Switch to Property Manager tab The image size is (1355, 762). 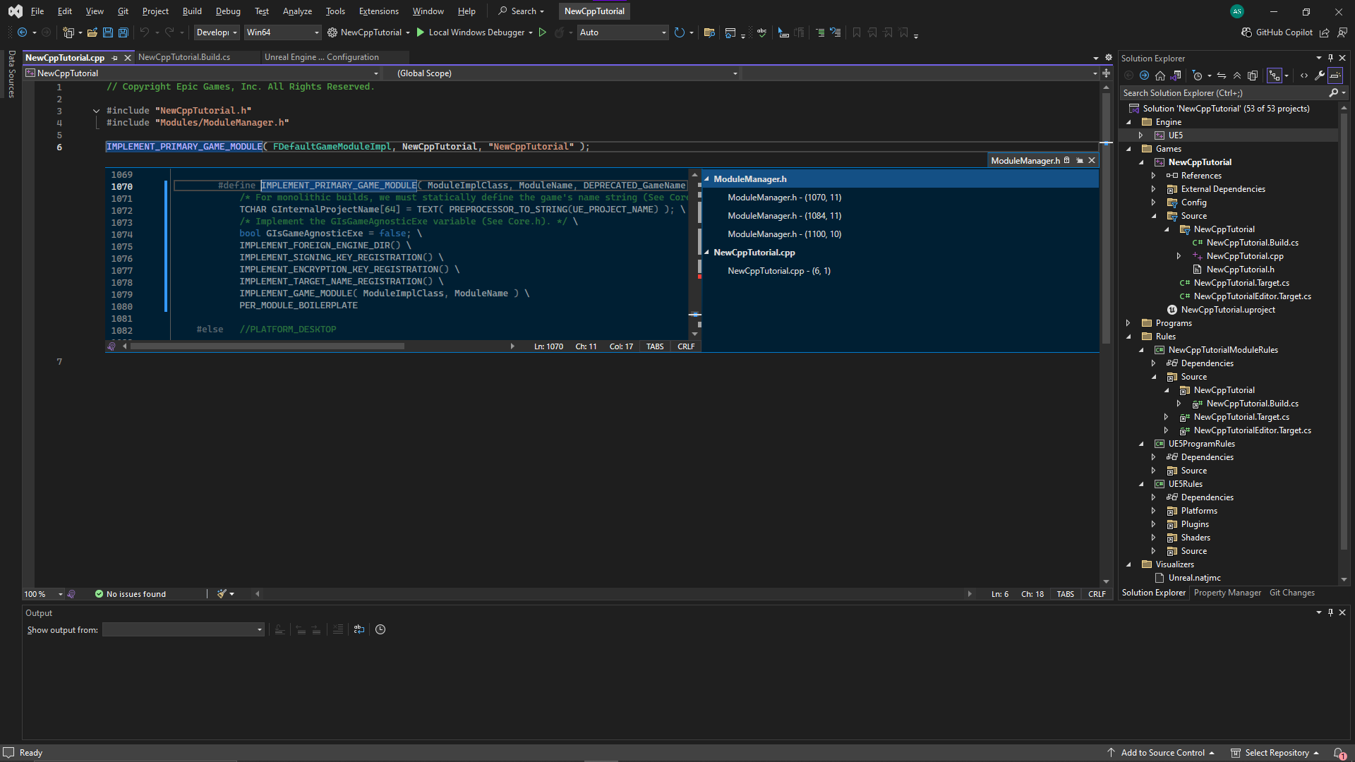(x=1227, y=593)
